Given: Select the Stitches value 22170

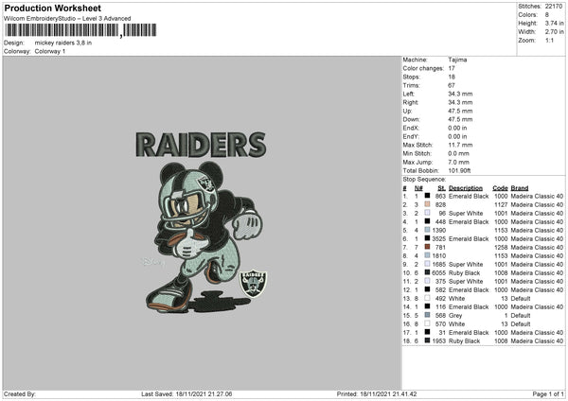Looking at the screenshot, I should [554, 7].
